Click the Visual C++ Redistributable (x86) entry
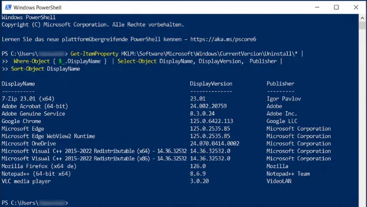Viewport: 367px width, 207px height. [x=94, y=158]
